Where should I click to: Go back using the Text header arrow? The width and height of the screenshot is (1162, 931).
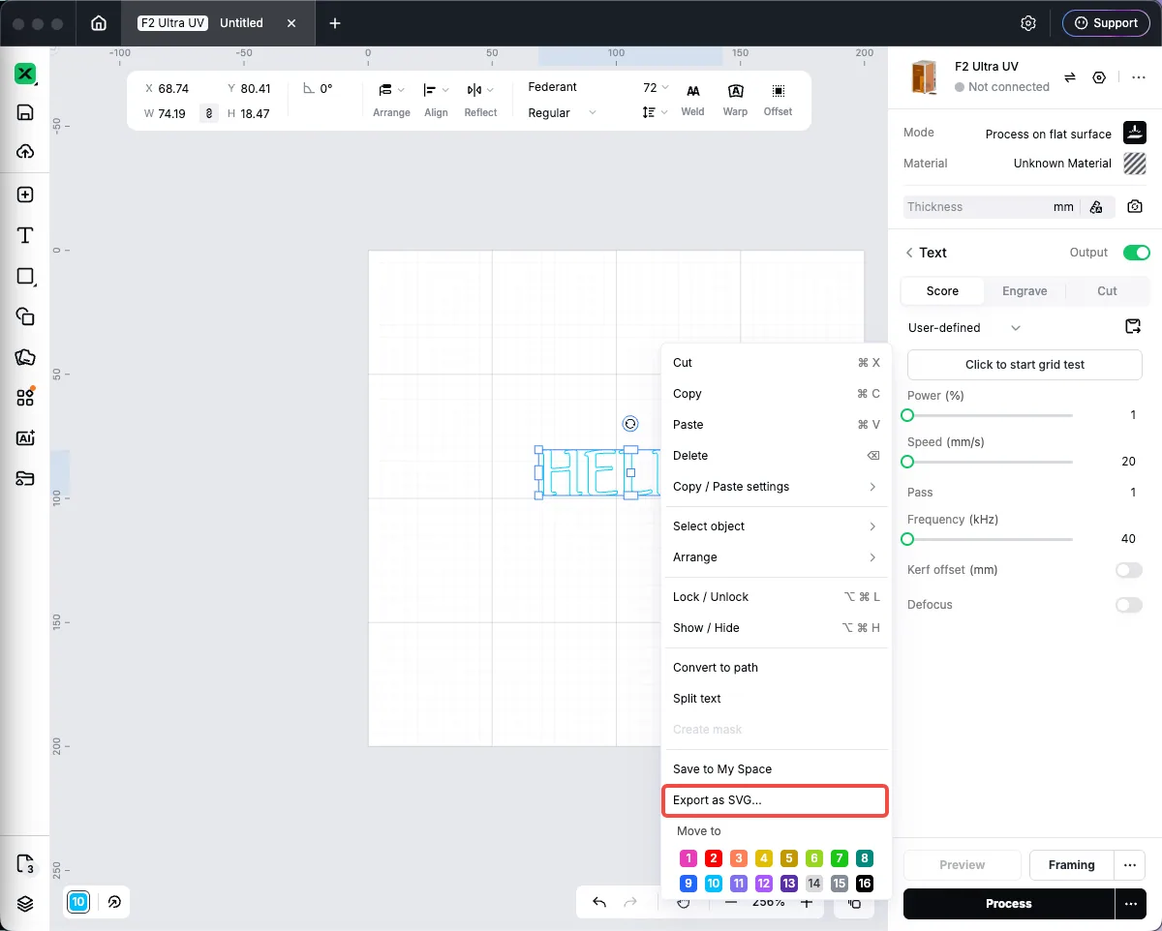coord(909,253)
